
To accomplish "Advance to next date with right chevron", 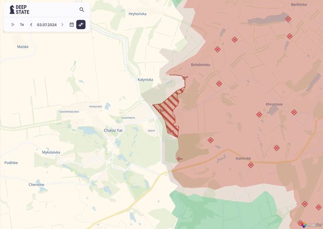I will [x=62, y=25].
